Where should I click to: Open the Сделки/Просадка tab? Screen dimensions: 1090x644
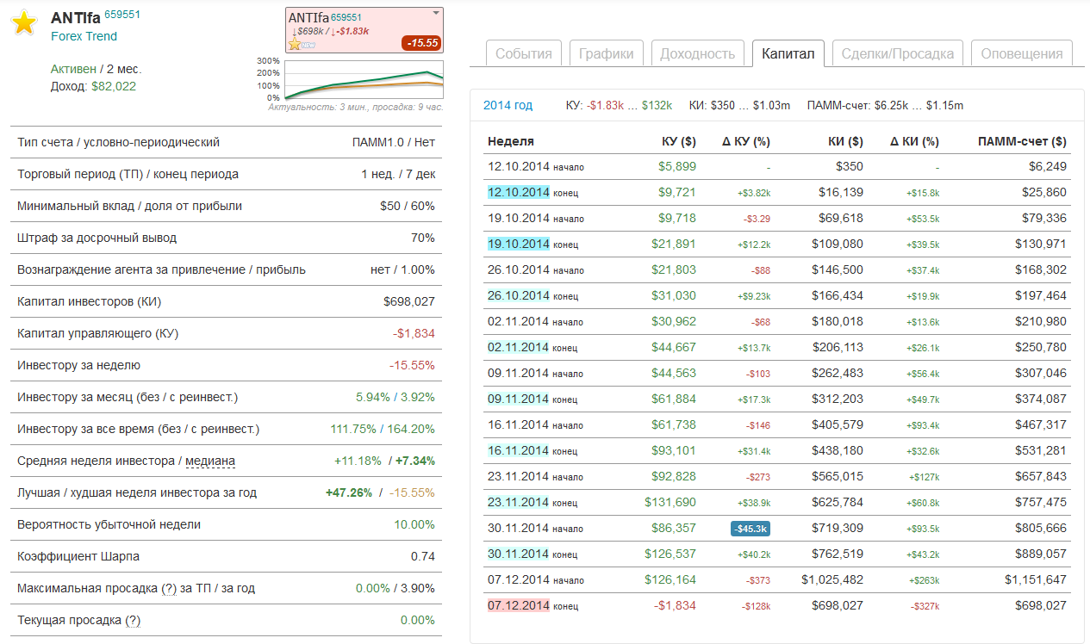[x=897, y=53]
